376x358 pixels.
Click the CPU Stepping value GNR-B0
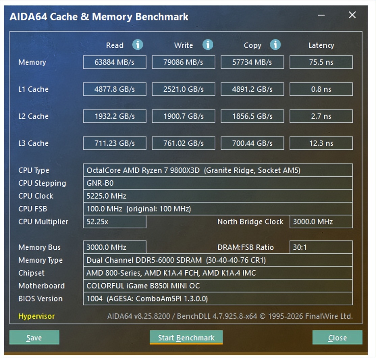click(218, 183)
